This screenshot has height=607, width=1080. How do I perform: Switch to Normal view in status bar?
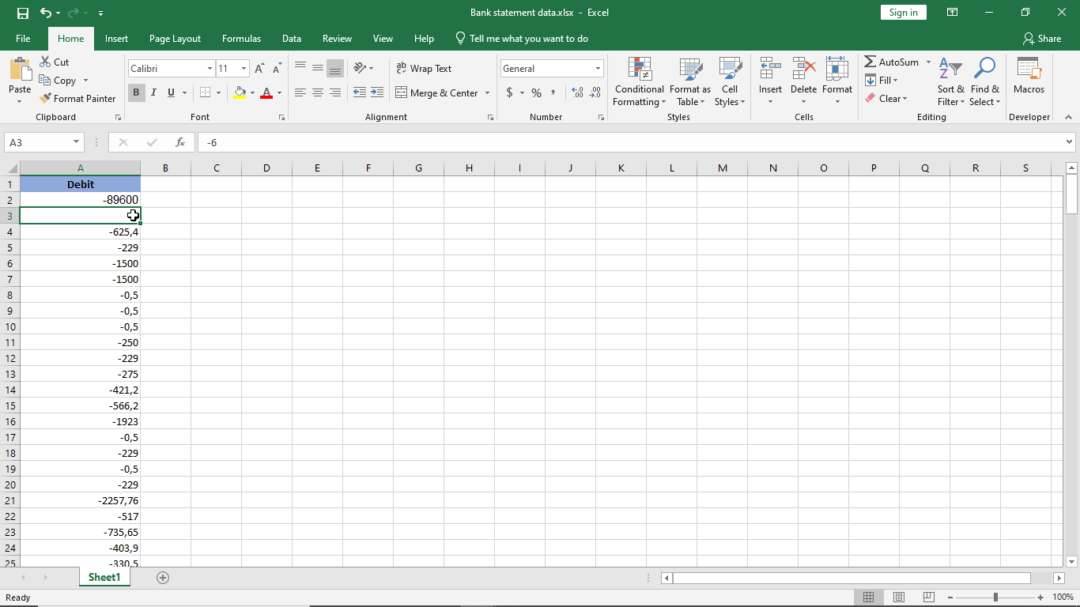pyautogui.click(x=868, y=598)
